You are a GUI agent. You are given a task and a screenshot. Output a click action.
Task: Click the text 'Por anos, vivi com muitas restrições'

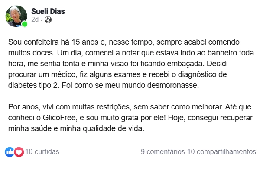(70, 107)
